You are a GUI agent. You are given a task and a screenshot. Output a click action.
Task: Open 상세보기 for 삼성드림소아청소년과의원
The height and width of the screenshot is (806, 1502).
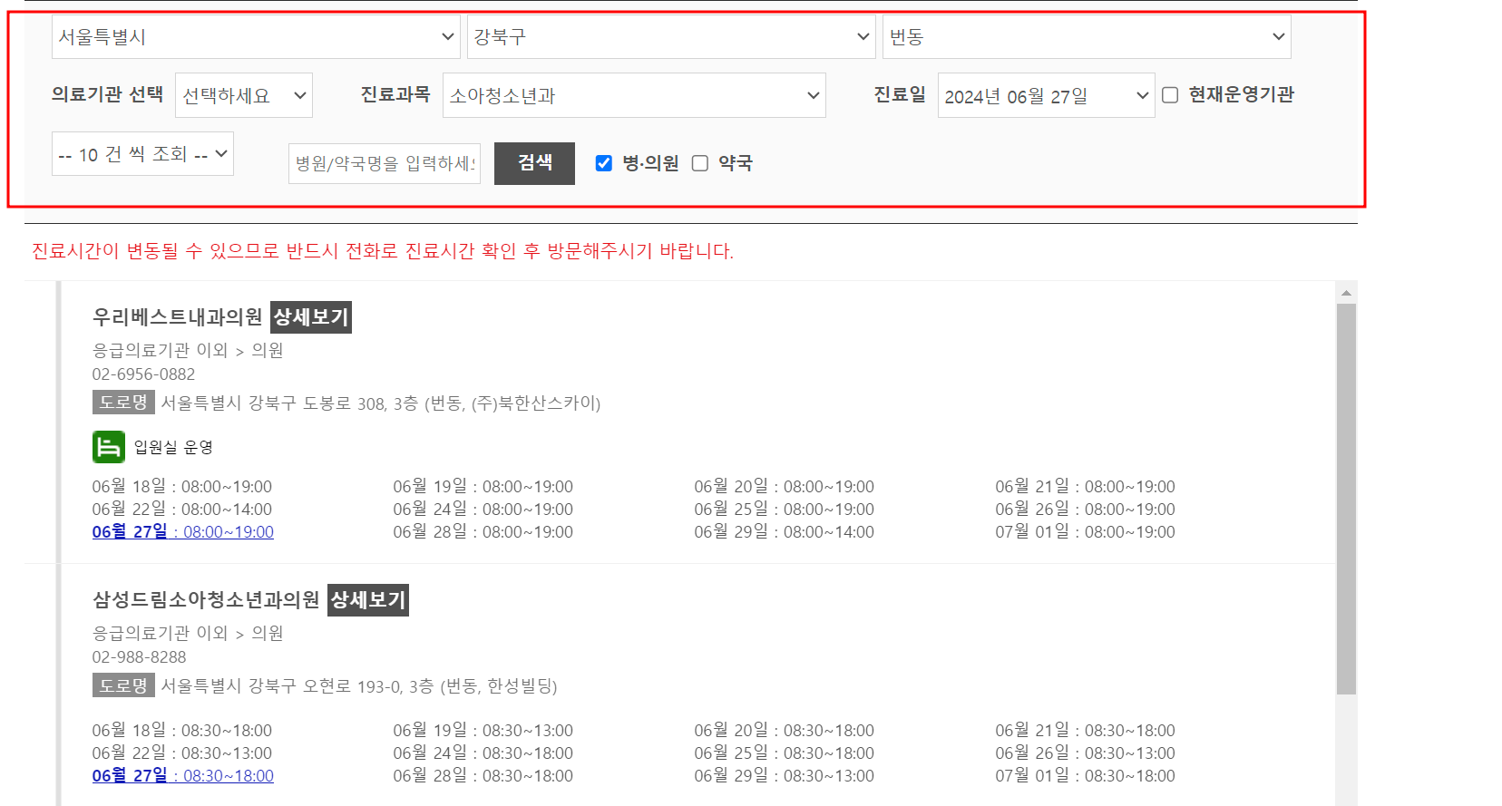(368, 600)
